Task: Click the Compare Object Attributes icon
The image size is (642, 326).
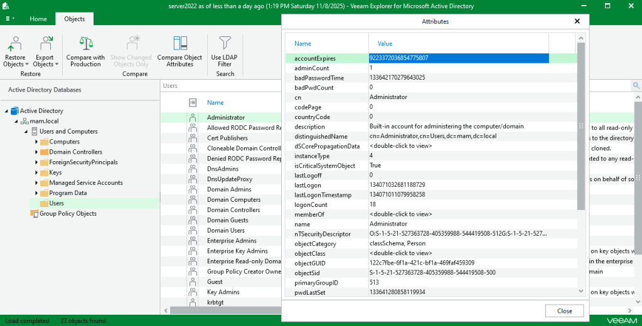Action: pos(179,43)
